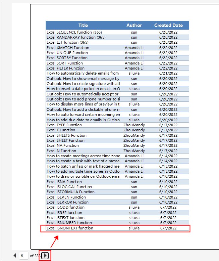Click the Author column header
Viewport: 219px width, 261px height.
tap(134, 25)
